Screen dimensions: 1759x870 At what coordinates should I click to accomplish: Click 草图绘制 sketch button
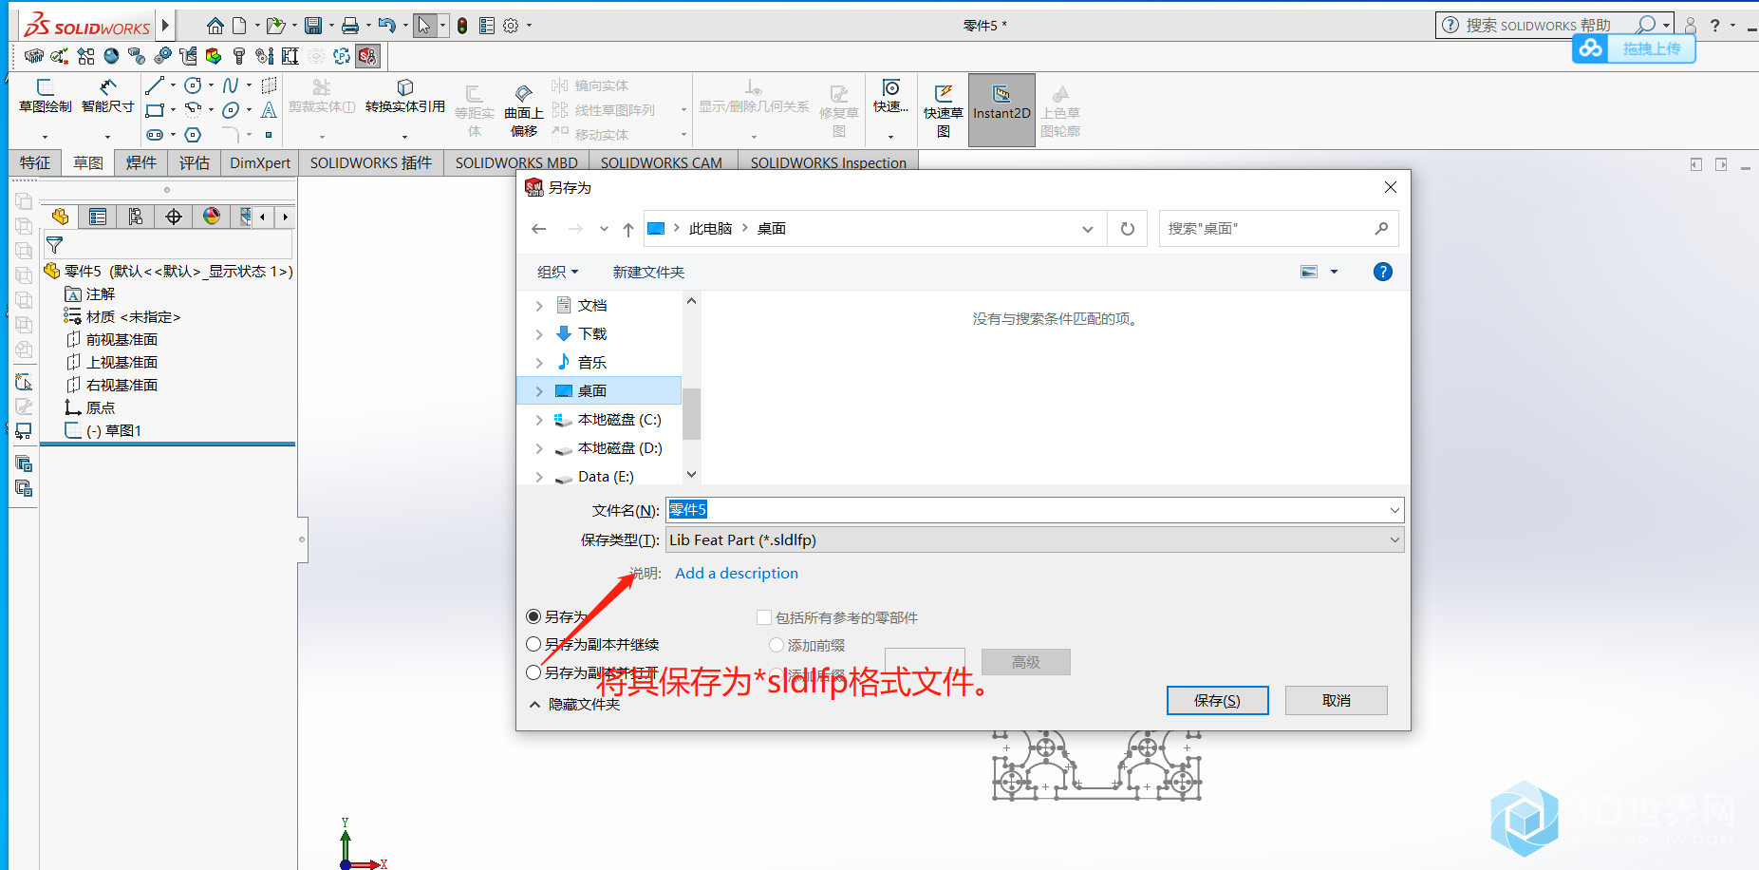point(45,96)
